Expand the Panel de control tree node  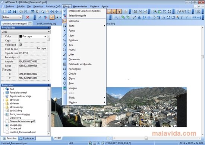click(x=3, y=93)
